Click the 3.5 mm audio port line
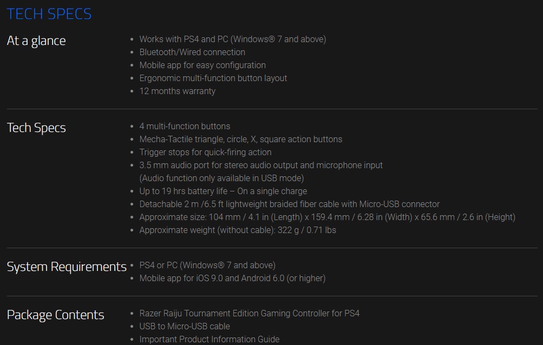 (261, 165)
